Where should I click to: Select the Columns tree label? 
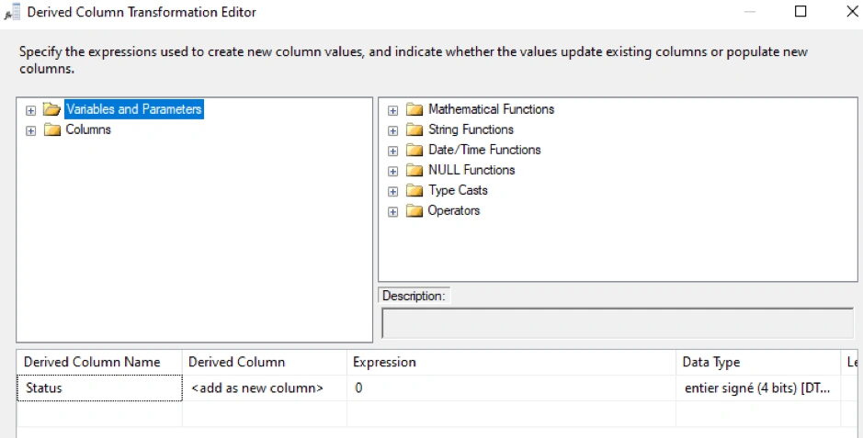point(88,129)
